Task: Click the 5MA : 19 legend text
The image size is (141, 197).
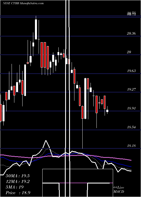Action: pos(15,187)
